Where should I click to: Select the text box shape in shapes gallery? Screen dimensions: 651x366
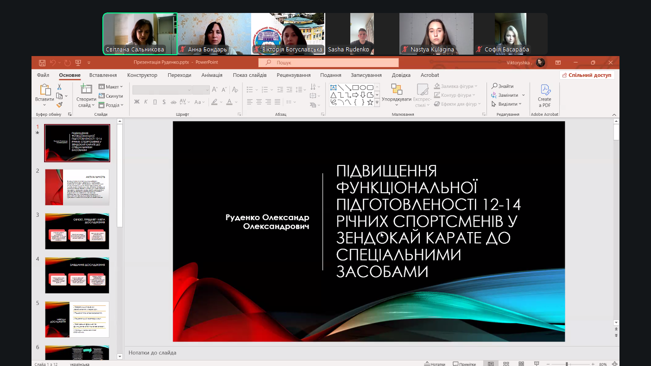click(333, 87)
